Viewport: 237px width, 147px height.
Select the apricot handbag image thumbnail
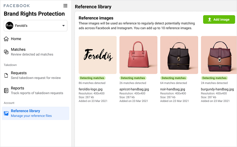tap(138, 55)
